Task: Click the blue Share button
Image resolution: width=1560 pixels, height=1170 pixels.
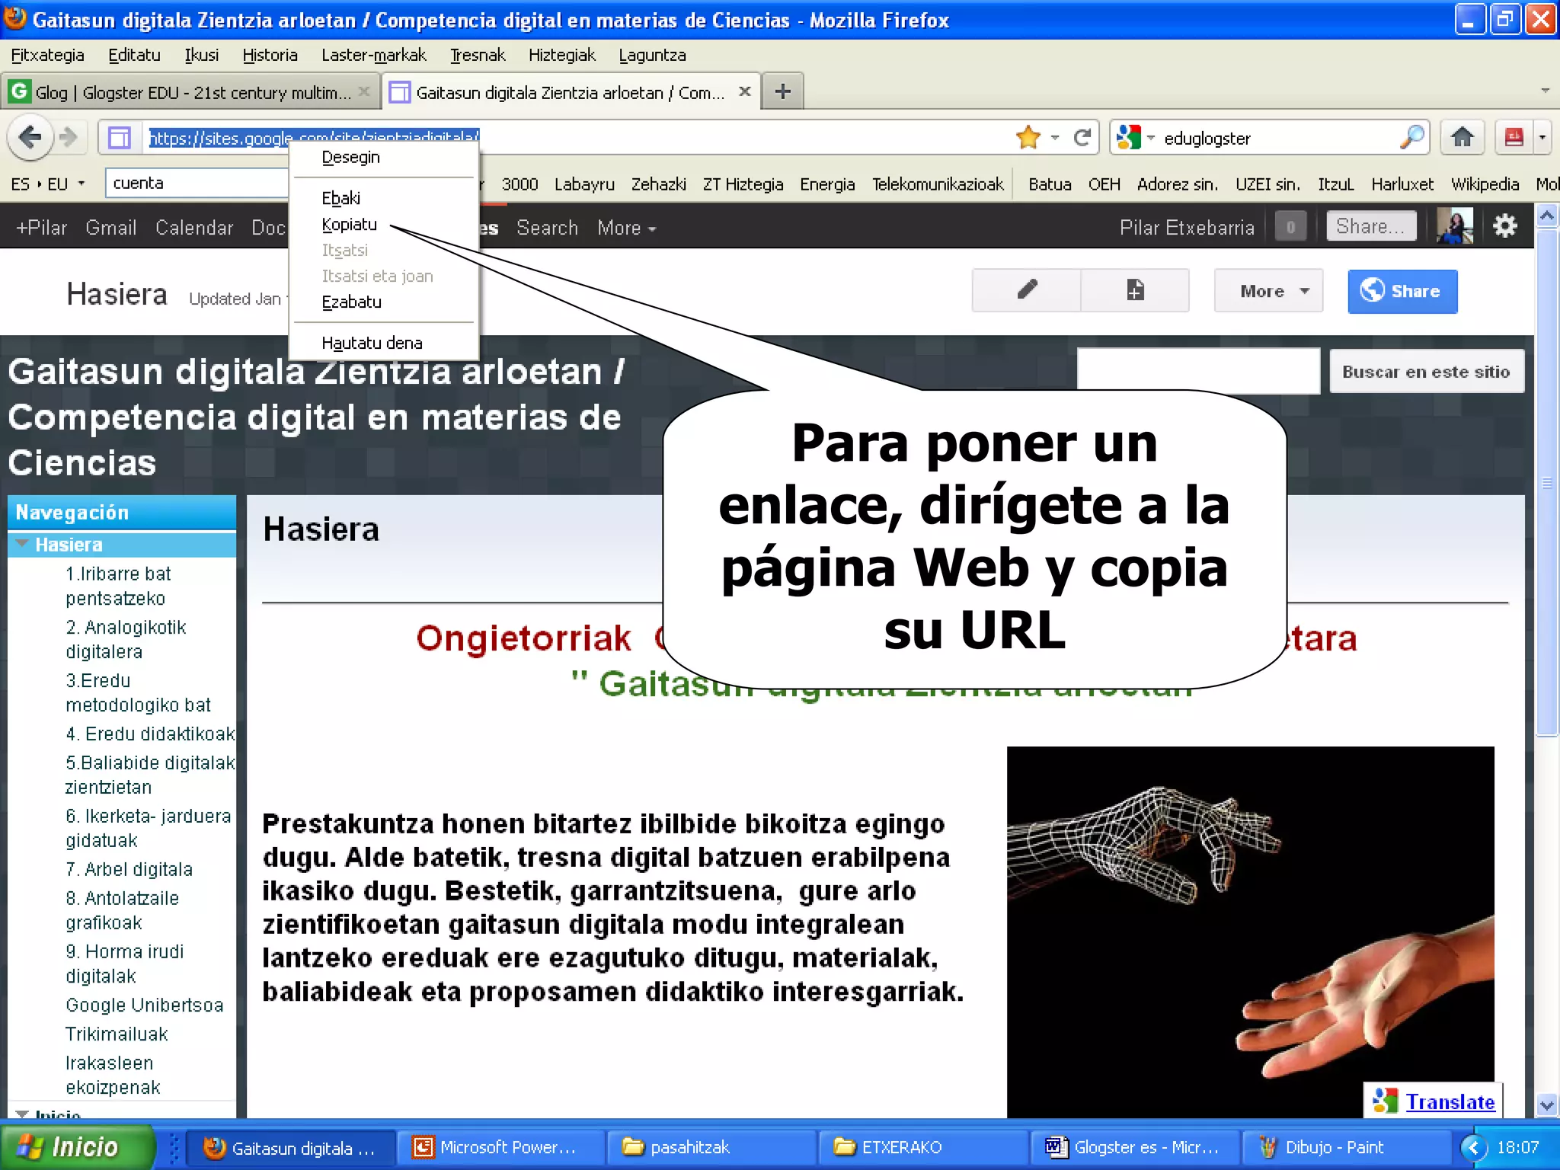Action: pos(1402,291)
